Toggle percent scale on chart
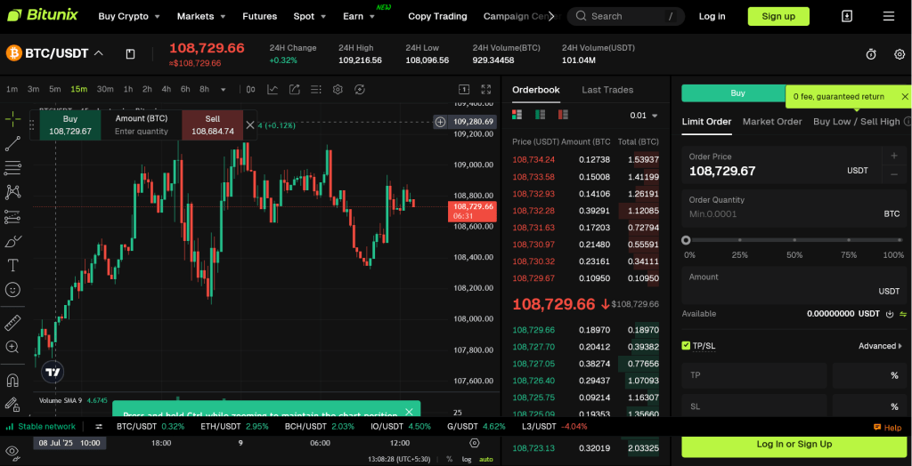912x466 pixels. (449, 459)
